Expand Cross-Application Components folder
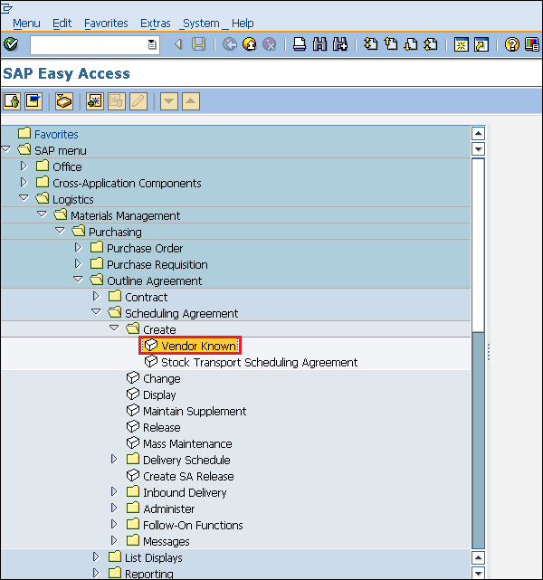The width and height of the screenshot is (543, 580). click(x=24, y=183)
